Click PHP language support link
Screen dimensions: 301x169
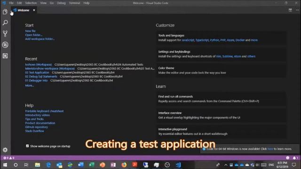223,40
